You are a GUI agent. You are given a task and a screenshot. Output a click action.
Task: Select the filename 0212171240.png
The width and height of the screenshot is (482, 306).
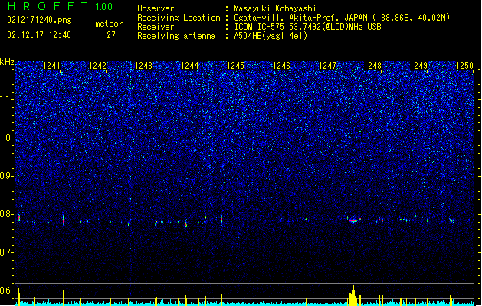(39, 20)
